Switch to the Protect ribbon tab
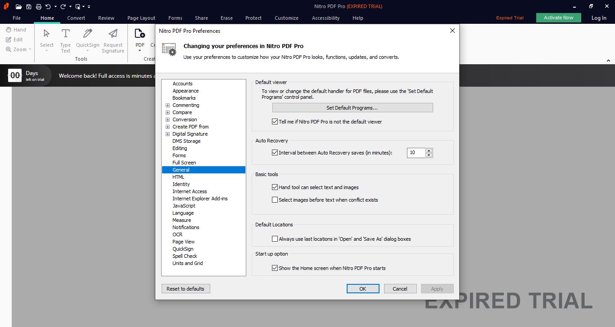Image resolution: width=615 pixels, height=327 pixels. pos(253,18)
